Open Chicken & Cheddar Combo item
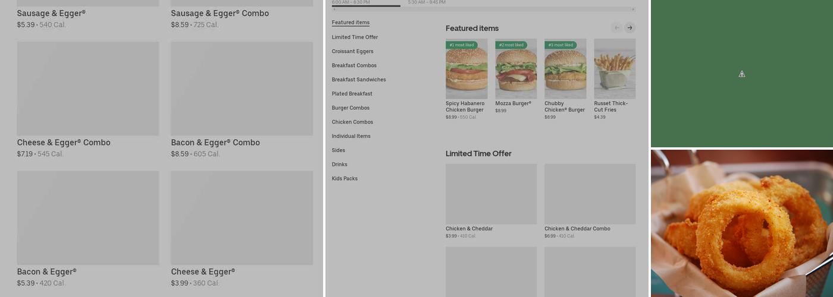Viewport: 833px width, 297px height. (x=590, y=194)
